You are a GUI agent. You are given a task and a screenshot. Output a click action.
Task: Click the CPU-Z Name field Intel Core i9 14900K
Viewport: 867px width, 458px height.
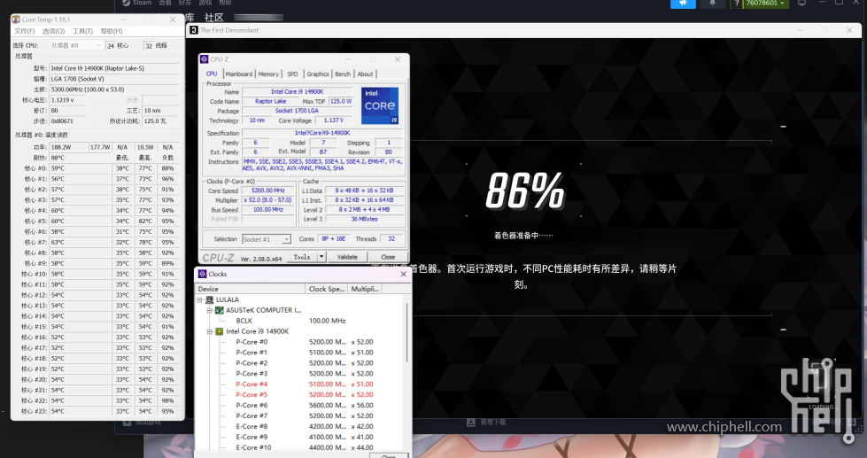(297, 92)
